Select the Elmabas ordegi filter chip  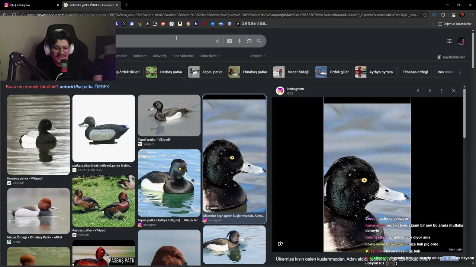pos(415,72)
